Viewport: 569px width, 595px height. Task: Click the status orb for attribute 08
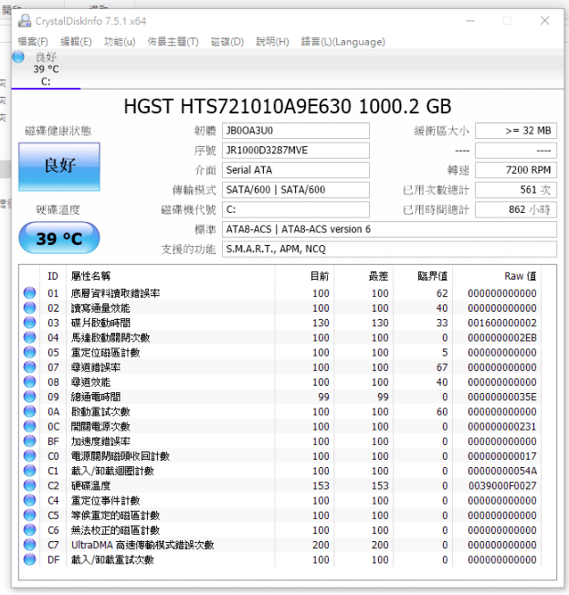[29, 382]
